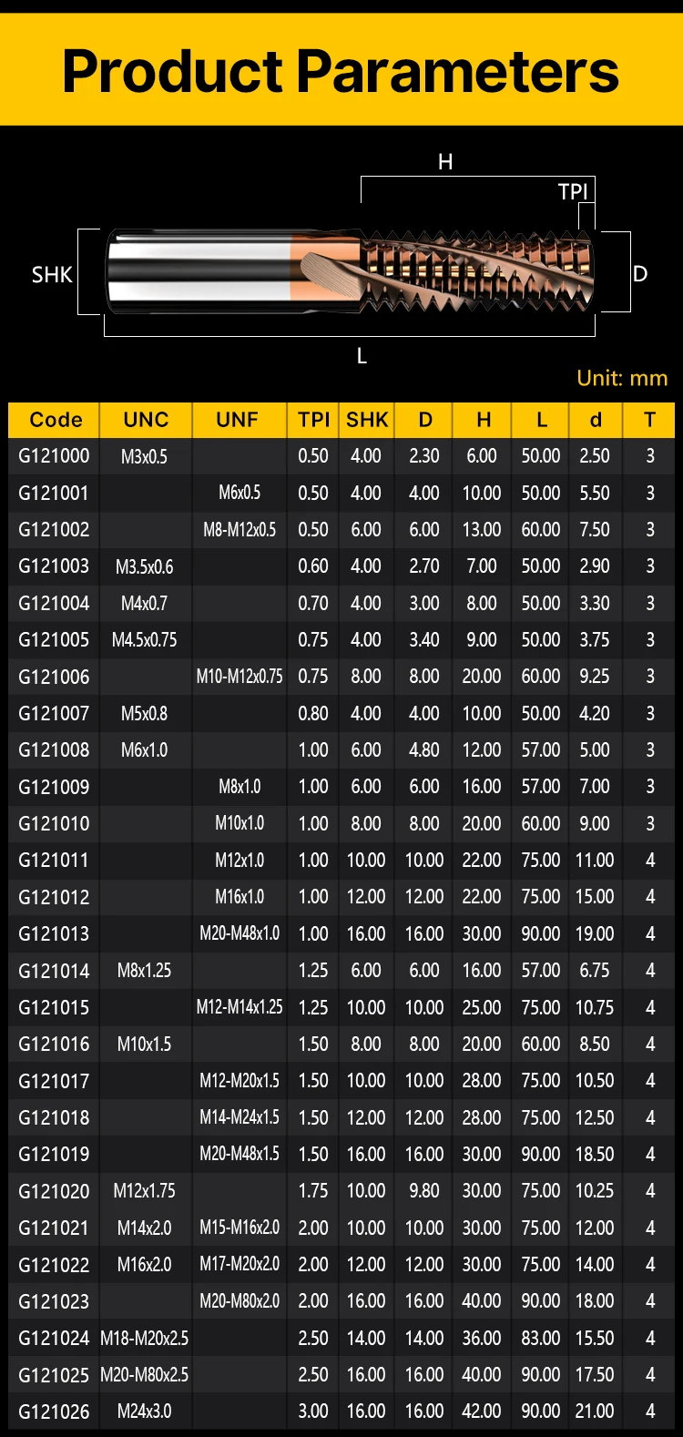Viewport: 683px width, 1437px height.
Task: Click the M3x0.5 thread size cell
Action: [144, 456]
